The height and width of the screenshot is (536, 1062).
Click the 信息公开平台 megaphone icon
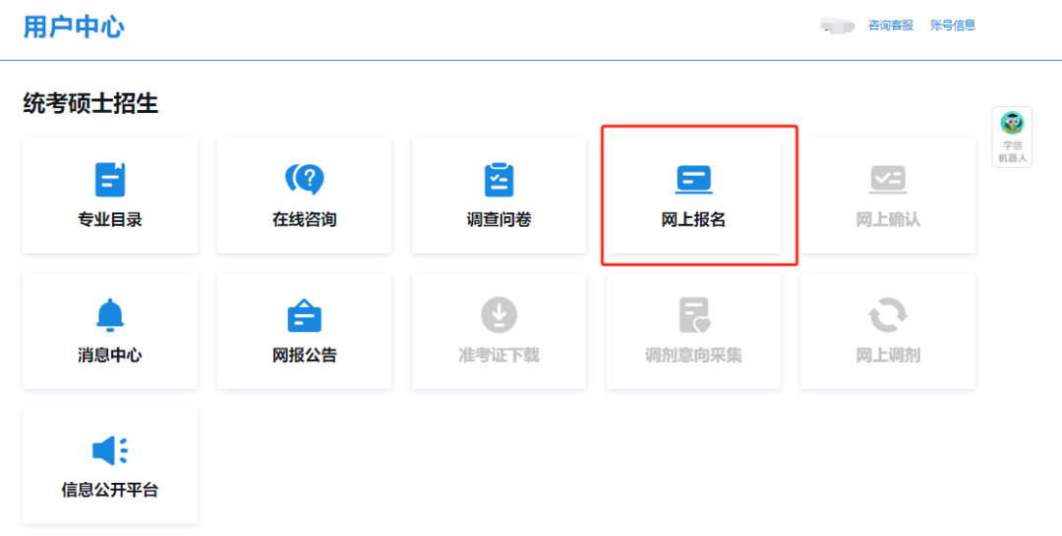click(110, 451)
